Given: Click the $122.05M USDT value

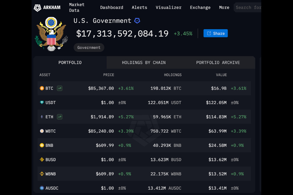Looking at the screenshot, I should pos(216,102).
